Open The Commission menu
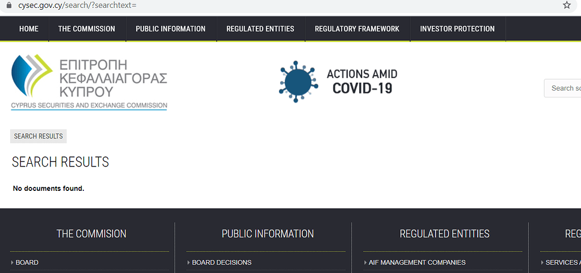The height and width of the screenshot is (273, 581). click(x=86, y=29)
